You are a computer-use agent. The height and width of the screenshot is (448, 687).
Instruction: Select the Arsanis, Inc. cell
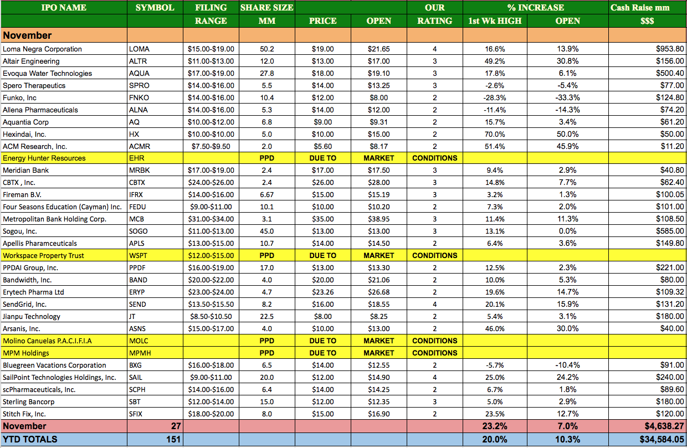click(64, 329)
